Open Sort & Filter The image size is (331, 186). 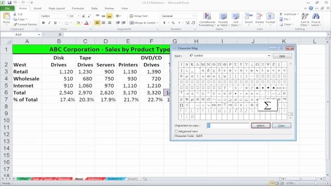(305, 20)
